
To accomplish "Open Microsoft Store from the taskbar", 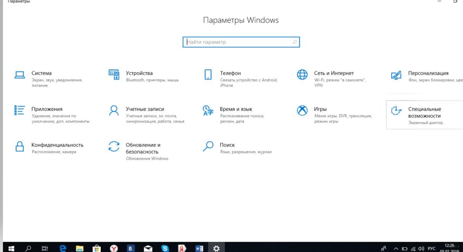I will click(x=97, y=248).
